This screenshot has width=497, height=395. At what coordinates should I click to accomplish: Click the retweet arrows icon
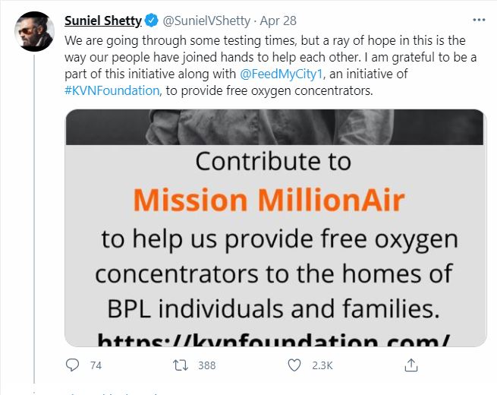pos(181,365)
